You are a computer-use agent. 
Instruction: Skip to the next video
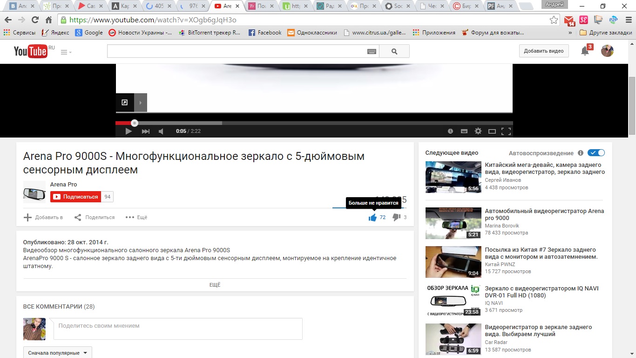(146, 131)
